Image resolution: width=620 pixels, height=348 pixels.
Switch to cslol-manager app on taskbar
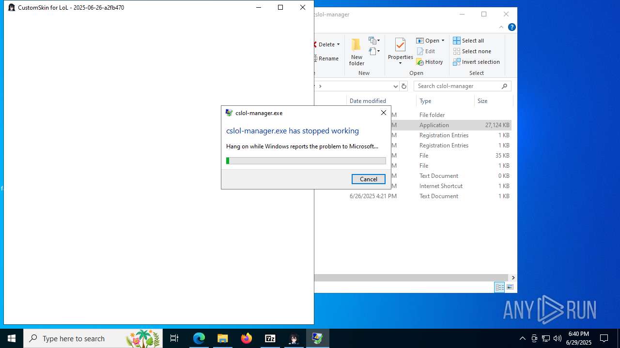click(x=294, y=338)
